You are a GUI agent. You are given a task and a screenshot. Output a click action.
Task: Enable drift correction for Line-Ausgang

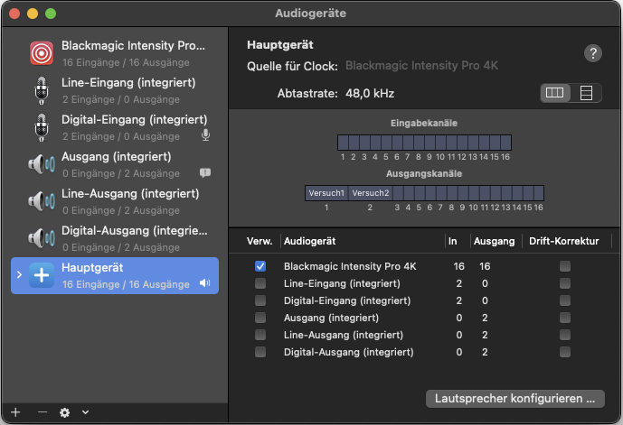click(x=565, y=335)
